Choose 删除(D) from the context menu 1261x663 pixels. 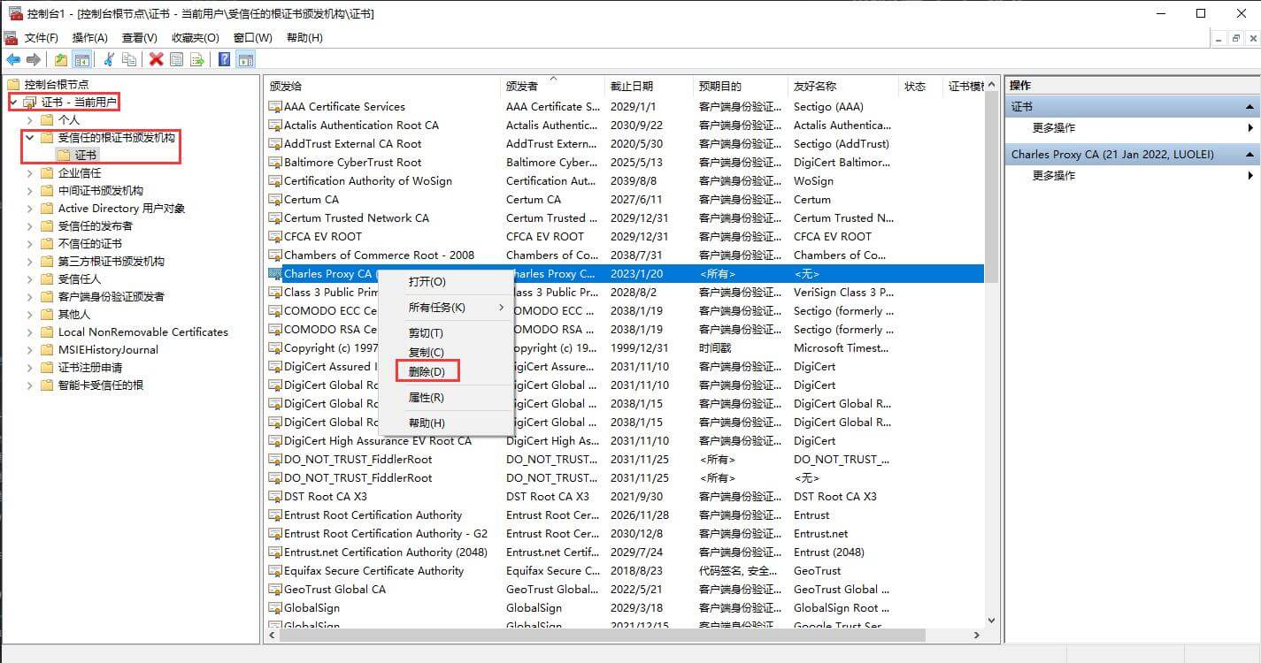tap(427, 371)
